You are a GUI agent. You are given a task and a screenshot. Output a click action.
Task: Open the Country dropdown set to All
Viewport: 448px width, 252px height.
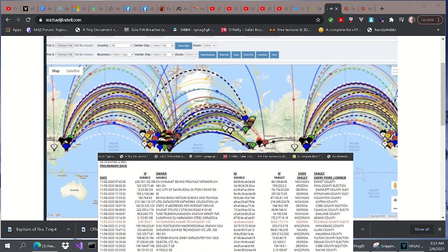(121, 45)
